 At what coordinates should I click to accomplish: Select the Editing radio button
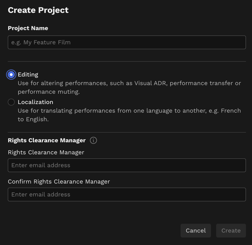click(11, 75)
